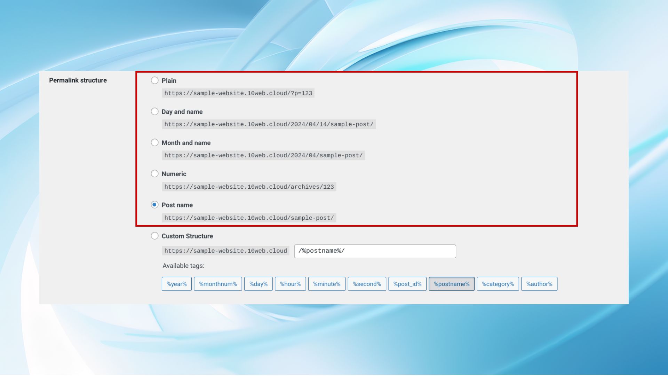Add the %monthnum% tag to the structure
Screen dimensions: 668x376
[218, 284]
